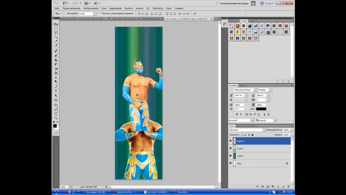Delete layer with trash icon
This screenshot has height=195, width=346.
point(288,186)
